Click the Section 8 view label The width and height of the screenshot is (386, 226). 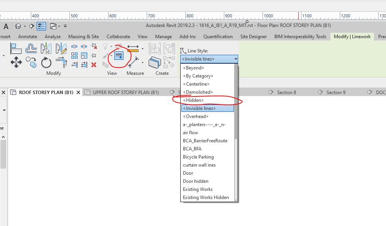pos(287,93)
